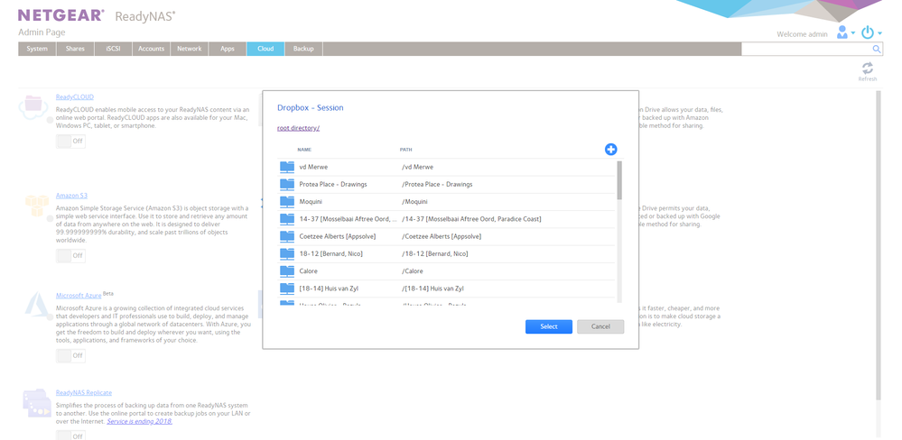Click the search input field

[x=805, y=50]
